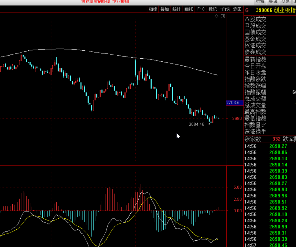Select the 画线 drawing tool
The height and width of the screenshot is (247, 296).
(188, 9)
